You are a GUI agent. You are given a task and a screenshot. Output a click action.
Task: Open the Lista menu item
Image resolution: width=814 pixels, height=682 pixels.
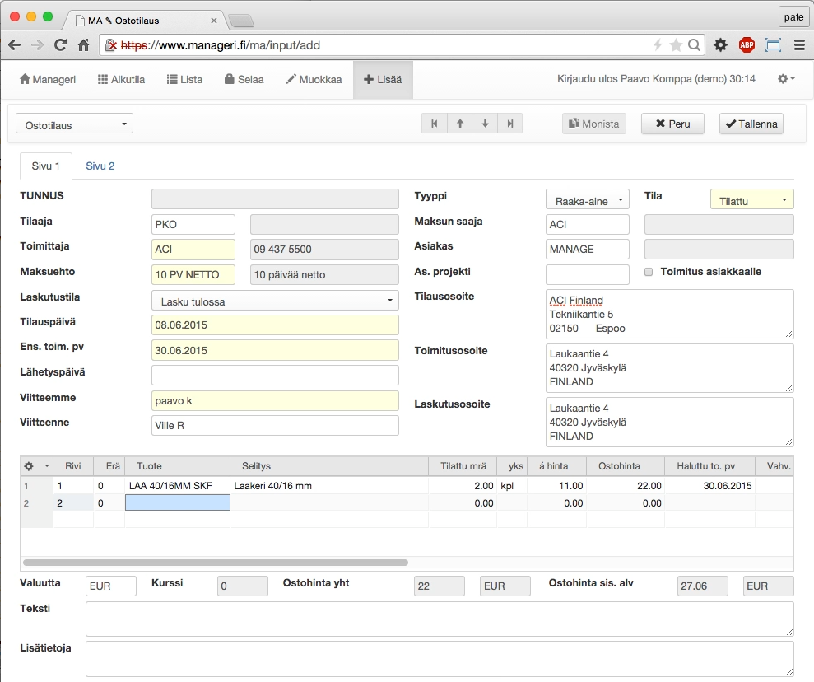pos(184,80)
